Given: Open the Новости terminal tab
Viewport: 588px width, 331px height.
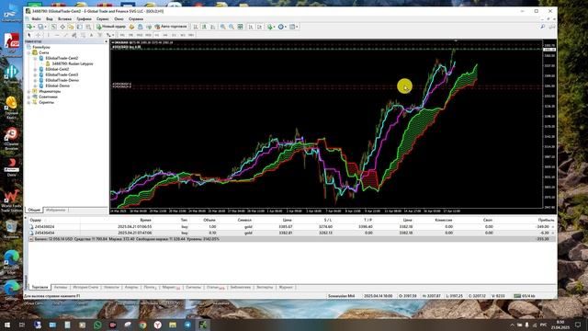Looking at the screenshot, I should pyautogui.click(x=111, y=287).
